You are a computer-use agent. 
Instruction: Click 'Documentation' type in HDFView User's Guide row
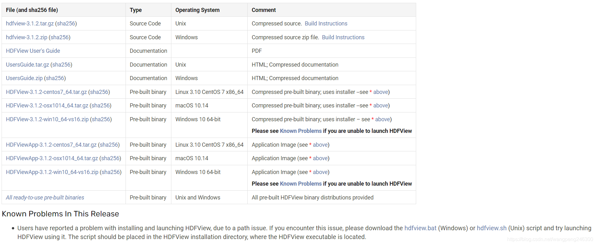148,51
